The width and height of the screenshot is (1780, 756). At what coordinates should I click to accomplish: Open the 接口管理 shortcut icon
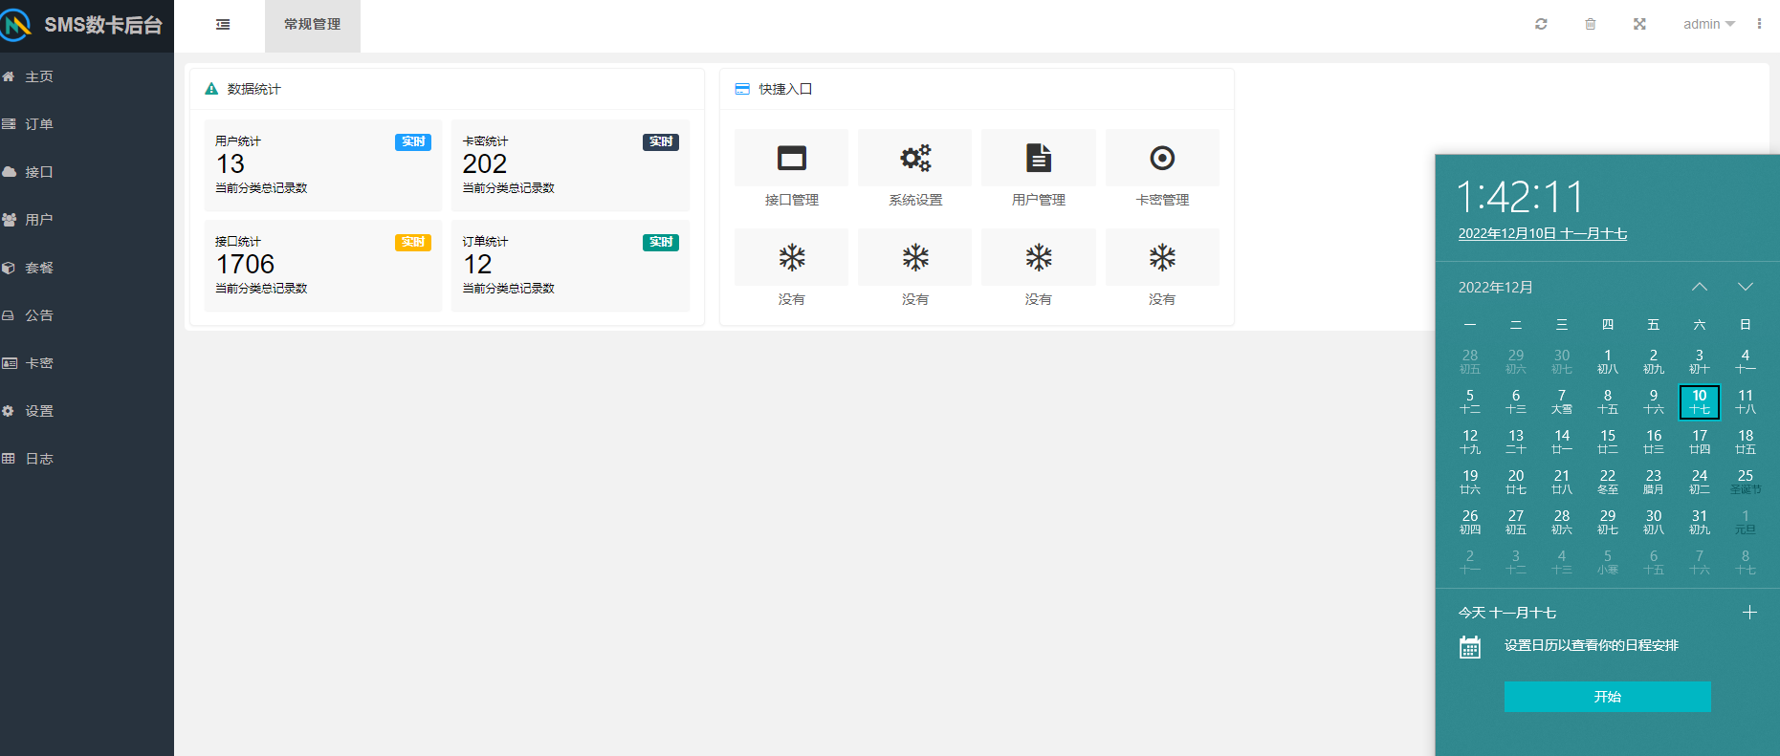791,159
